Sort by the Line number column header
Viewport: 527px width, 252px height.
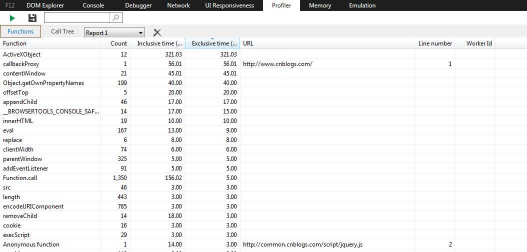pos(435,43)
